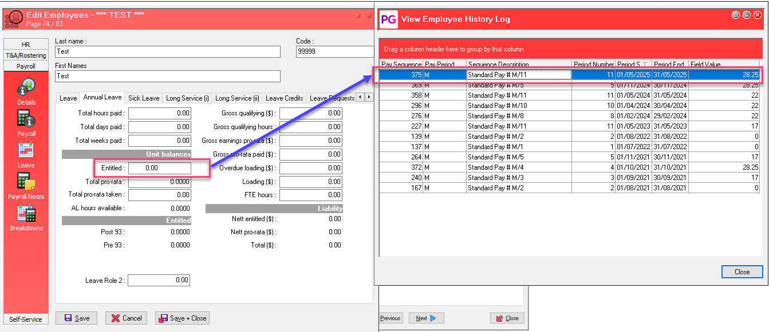Screen dimensions: 769x332
Task: Select history row with Pay Sequence 139
Action: pyautogui.click(x=570, y=136)
